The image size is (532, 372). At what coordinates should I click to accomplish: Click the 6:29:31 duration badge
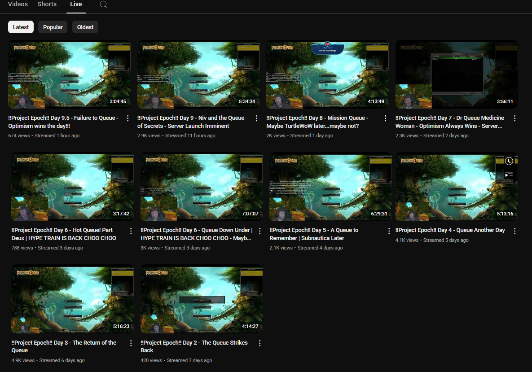click(x=379, y=214)
